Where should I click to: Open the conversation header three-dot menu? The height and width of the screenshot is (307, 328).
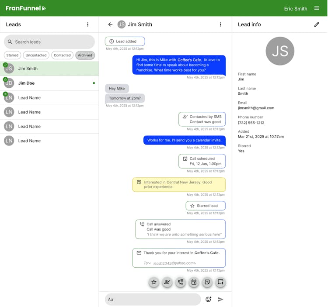[220, 24]
